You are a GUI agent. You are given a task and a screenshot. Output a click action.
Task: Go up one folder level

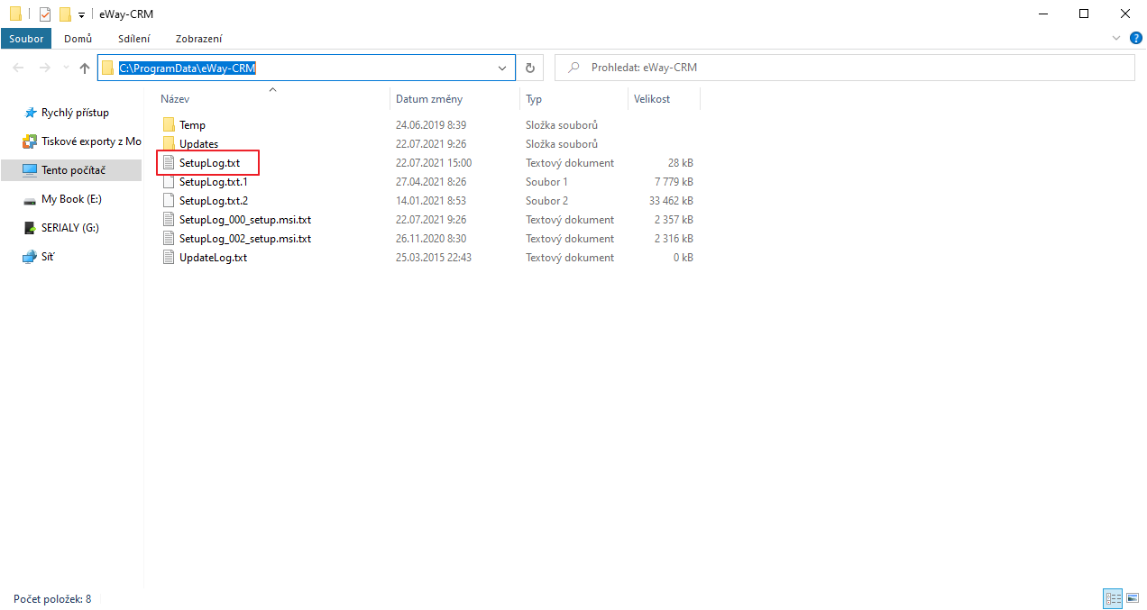pyautogui.click(x=85, y=68)
